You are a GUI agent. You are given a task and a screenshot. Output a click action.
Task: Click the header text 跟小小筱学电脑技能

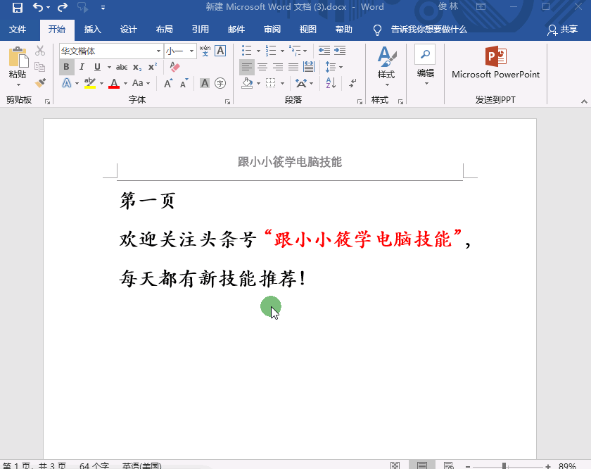tap(289, 162)
